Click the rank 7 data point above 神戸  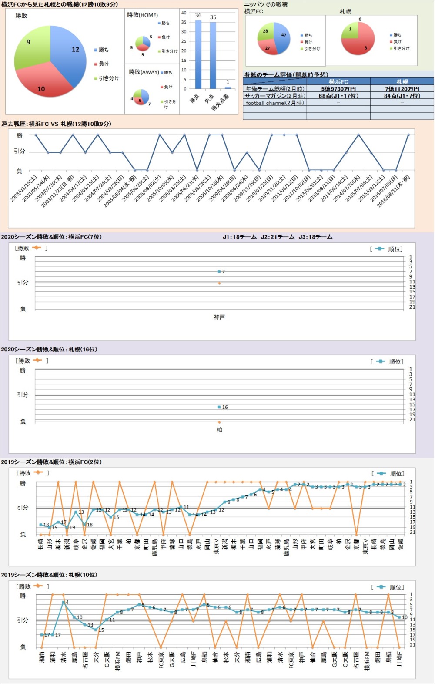pyautogui.click(x=219, y=272)
